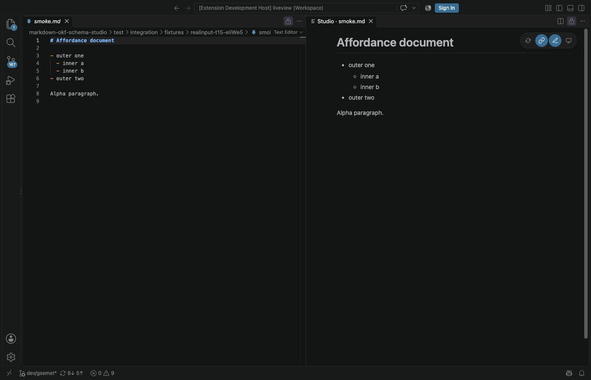Select the smoke.md editor tab
591x380 pixels.
pos(47,21)
